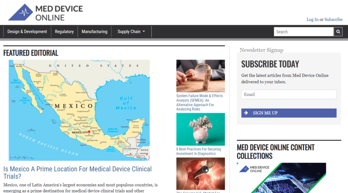Open the red medical device article thumbnail

click(200, 174)
